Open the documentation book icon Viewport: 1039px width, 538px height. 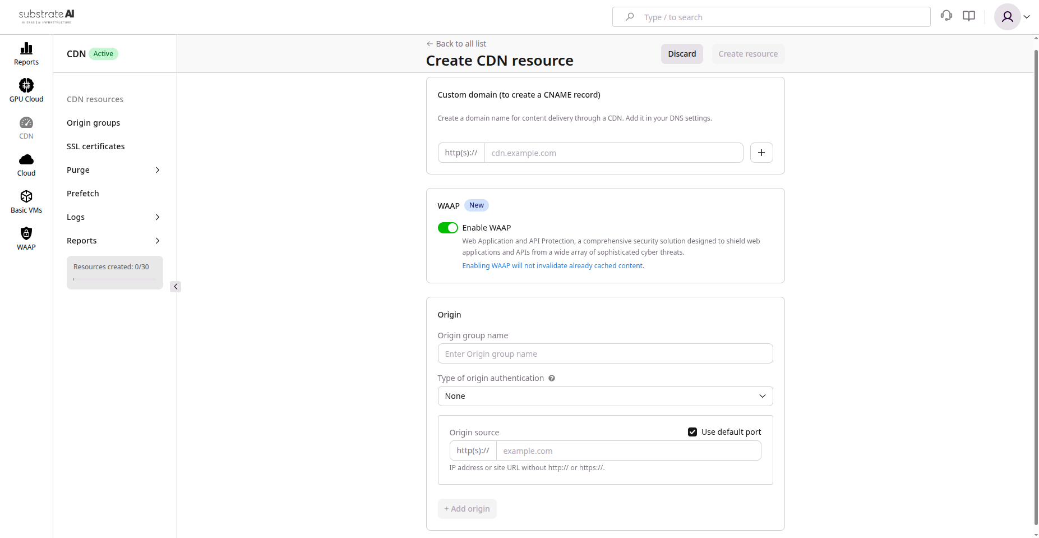tap(968, 16)
